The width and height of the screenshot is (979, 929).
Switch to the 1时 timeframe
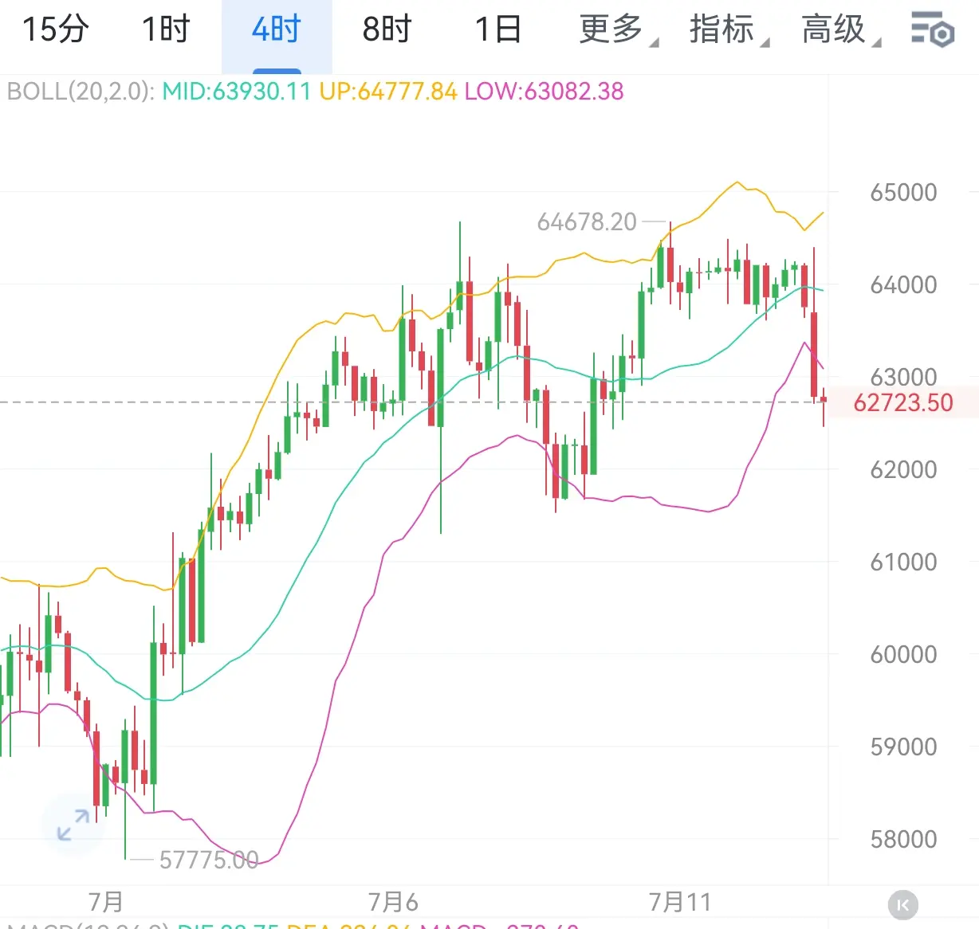pos(166,29)
